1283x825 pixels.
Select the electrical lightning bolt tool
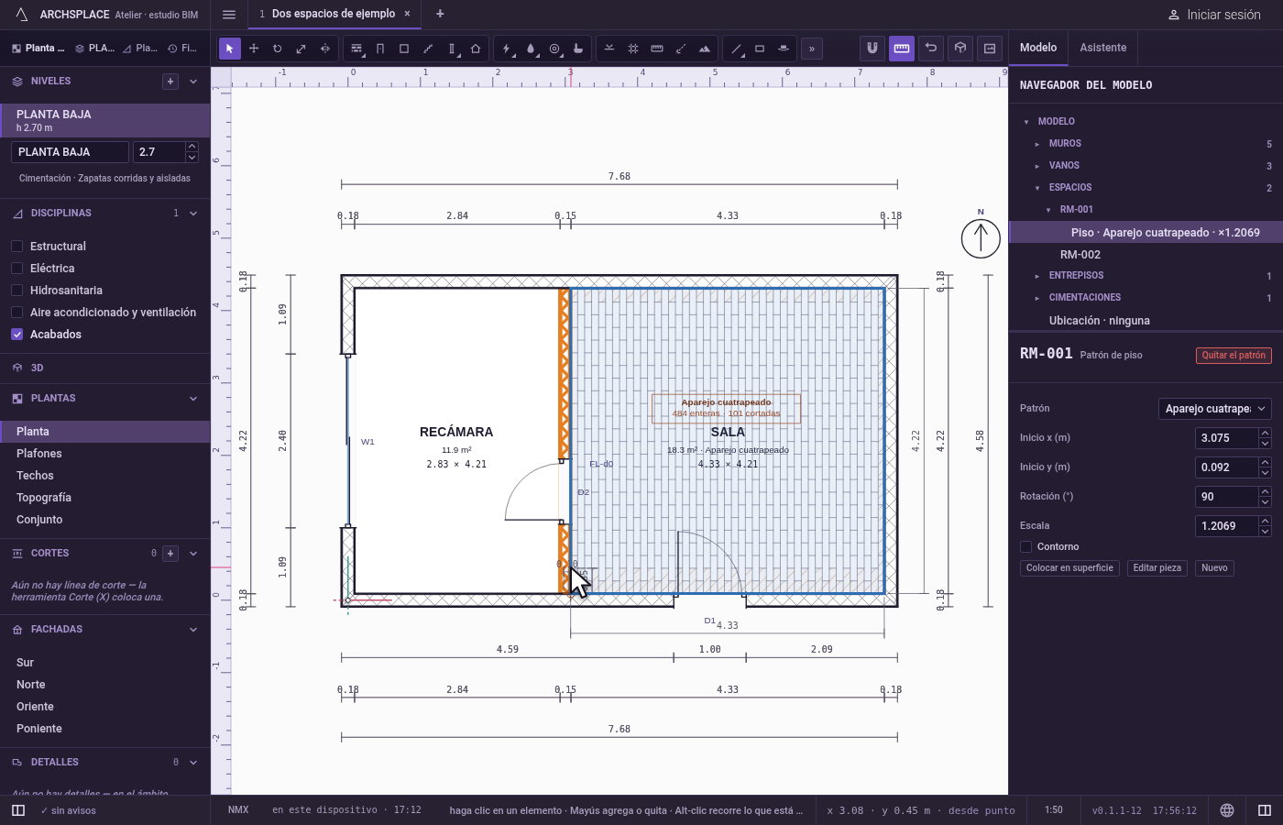coord(507,49)
